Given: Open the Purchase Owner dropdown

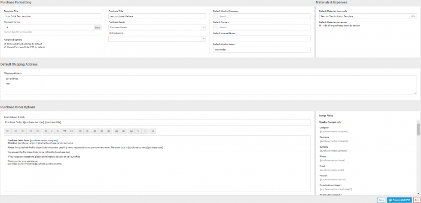Looking at the screenshot, I should [x=157, y=27].
